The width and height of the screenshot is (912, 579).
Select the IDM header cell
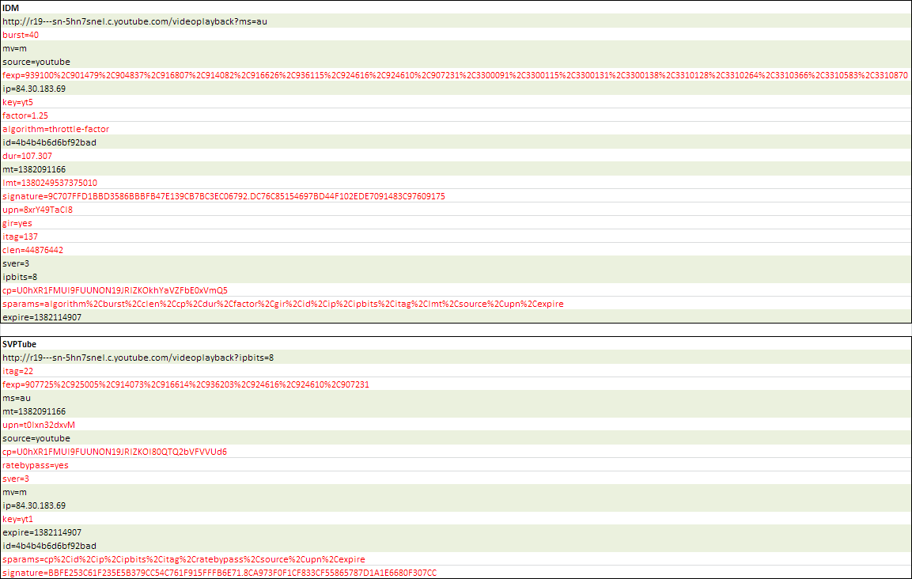[10, 8]
